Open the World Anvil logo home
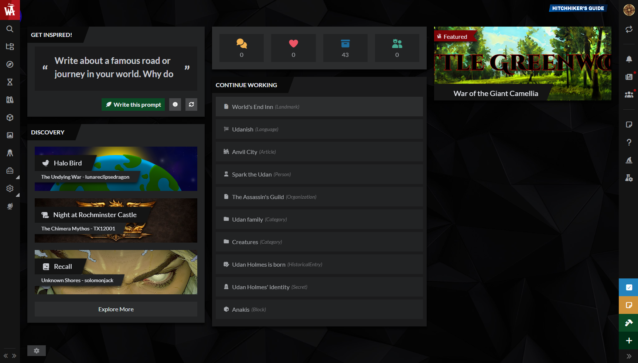The width and height of the screenshot is (638, 363). [x=10, y=10]
